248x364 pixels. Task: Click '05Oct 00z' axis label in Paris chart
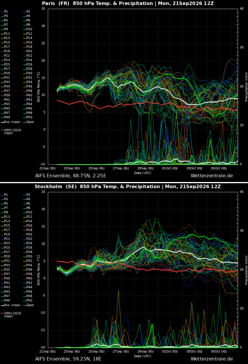219,169
